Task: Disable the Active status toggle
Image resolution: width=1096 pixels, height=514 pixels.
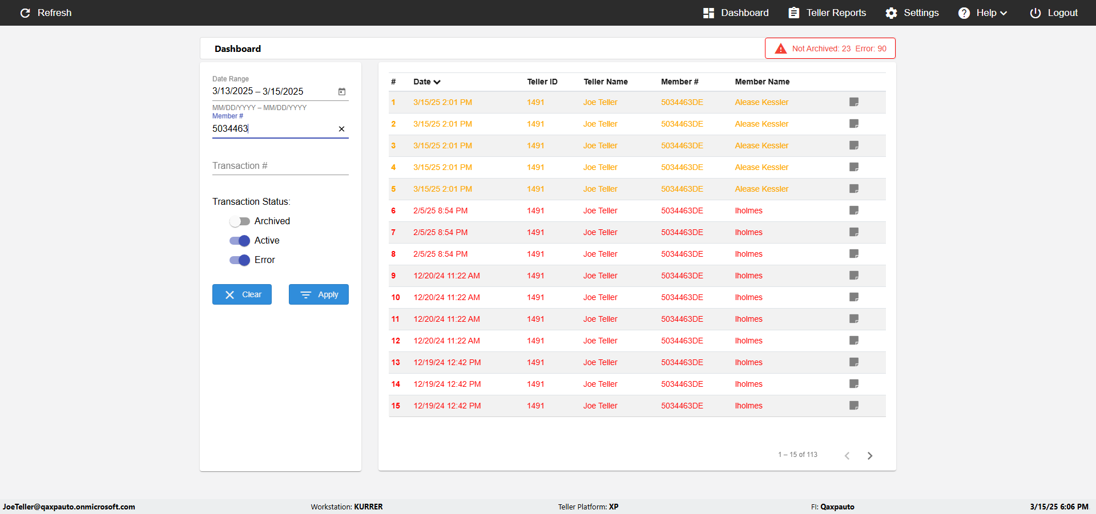Action: click(x=240, y=241)
